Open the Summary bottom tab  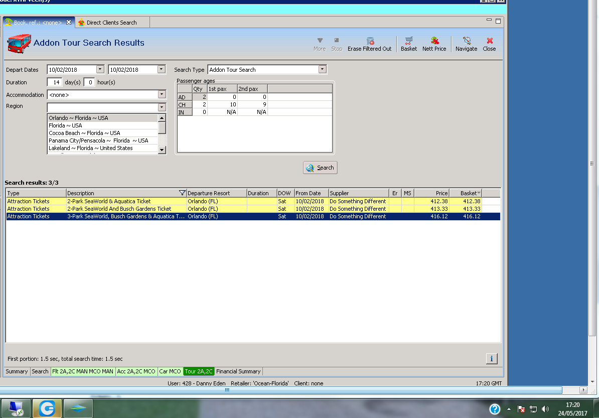pos(17,371)
